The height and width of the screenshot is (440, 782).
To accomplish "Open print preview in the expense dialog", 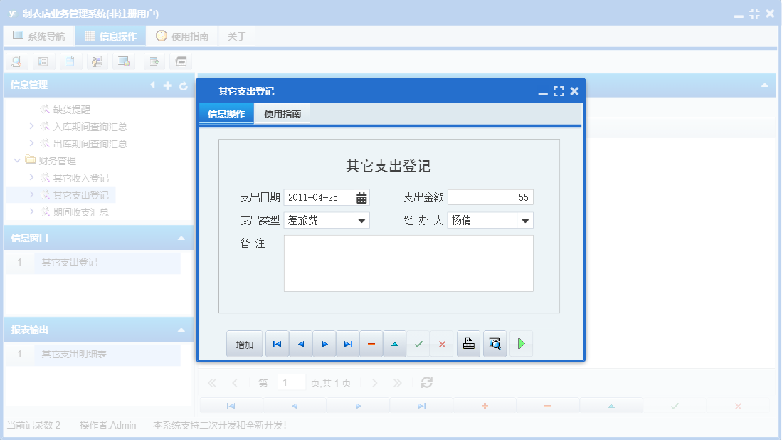I will click(x=495, y=343).
